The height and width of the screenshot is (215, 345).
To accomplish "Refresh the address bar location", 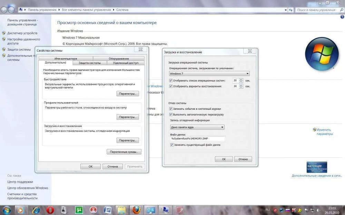I will click(x=291, y=10).
